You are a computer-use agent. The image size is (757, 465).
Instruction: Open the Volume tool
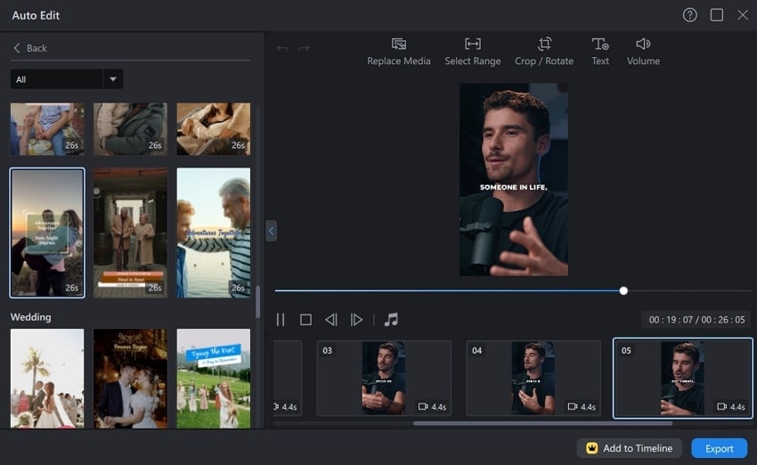click(643, 52)
